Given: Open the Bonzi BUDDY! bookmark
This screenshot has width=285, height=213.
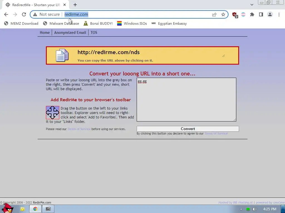Looking at the screenshot, I should pos(98,23).
